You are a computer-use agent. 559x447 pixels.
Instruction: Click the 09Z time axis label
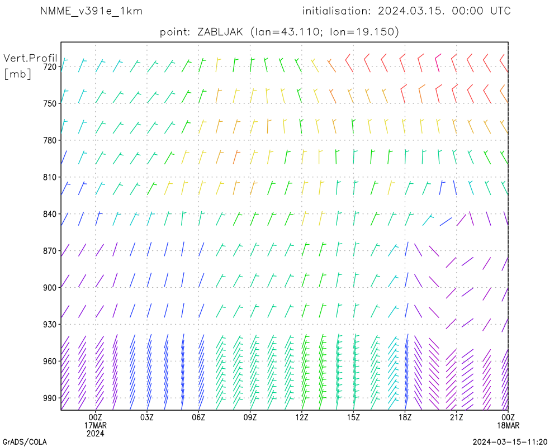click(x=250, y=417)
